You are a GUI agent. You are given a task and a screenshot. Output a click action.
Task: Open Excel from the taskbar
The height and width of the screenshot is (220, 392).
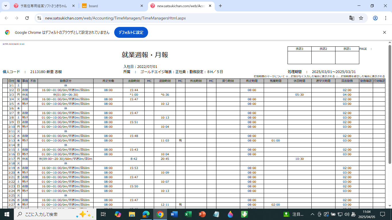188,214
